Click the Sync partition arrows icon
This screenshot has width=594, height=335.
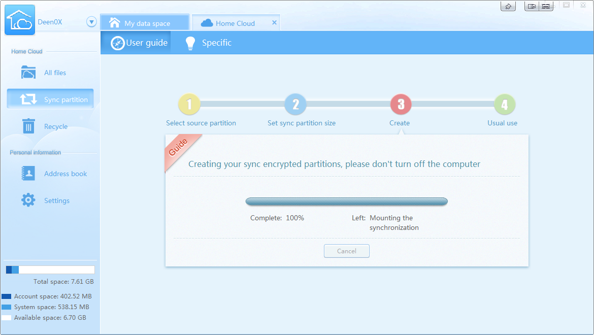(x=28, y=99)
